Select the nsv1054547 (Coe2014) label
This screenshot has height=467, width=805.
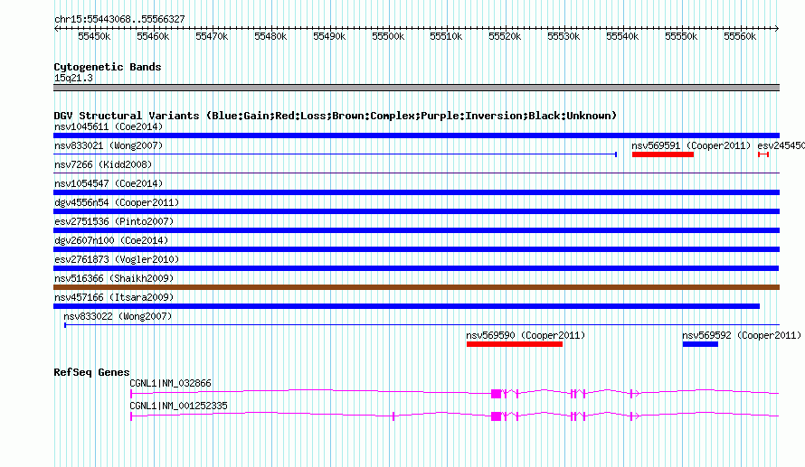109,183
